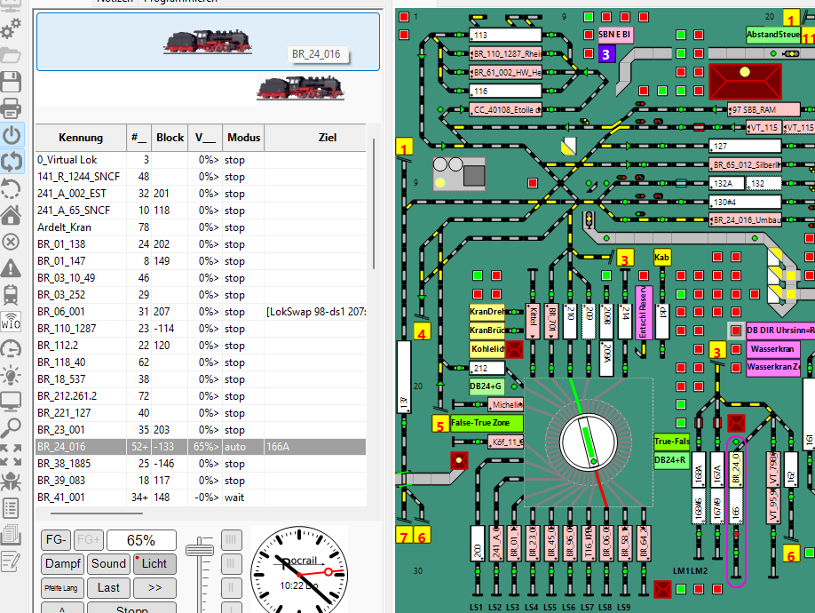
Task: Click the stacked pages copy icon
Action: click(x=11, y=535)
